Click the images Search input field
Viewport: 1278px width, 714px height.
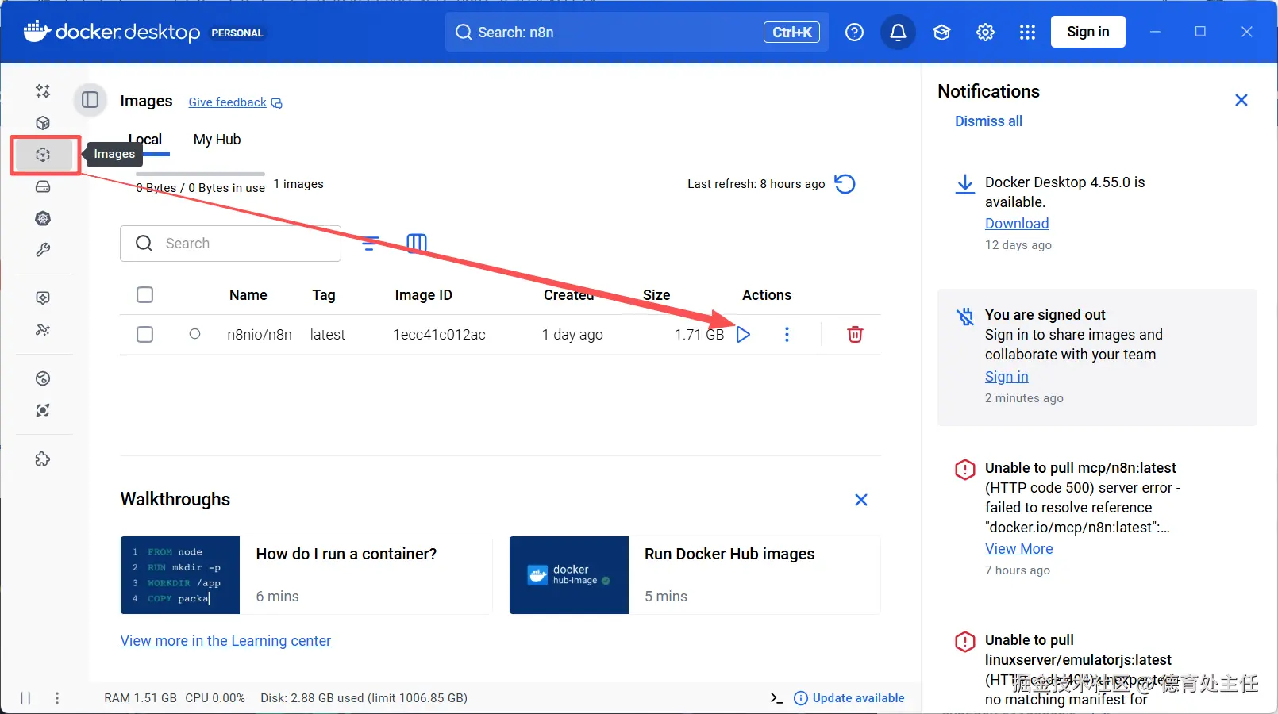click(230, 244)
